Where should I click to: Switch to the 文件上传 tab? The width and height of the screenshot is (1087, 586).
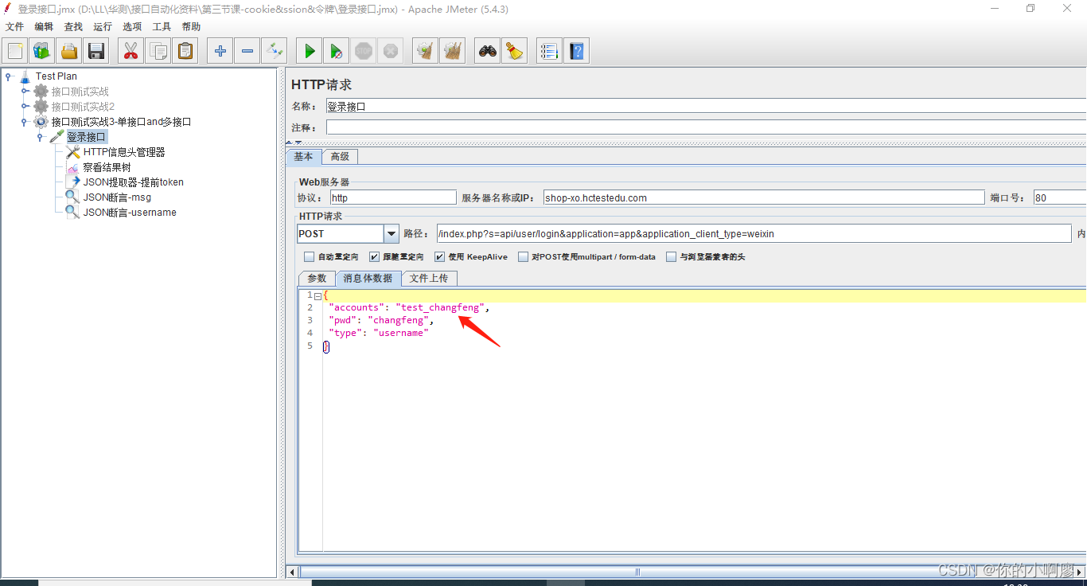[x=429, y=279]
